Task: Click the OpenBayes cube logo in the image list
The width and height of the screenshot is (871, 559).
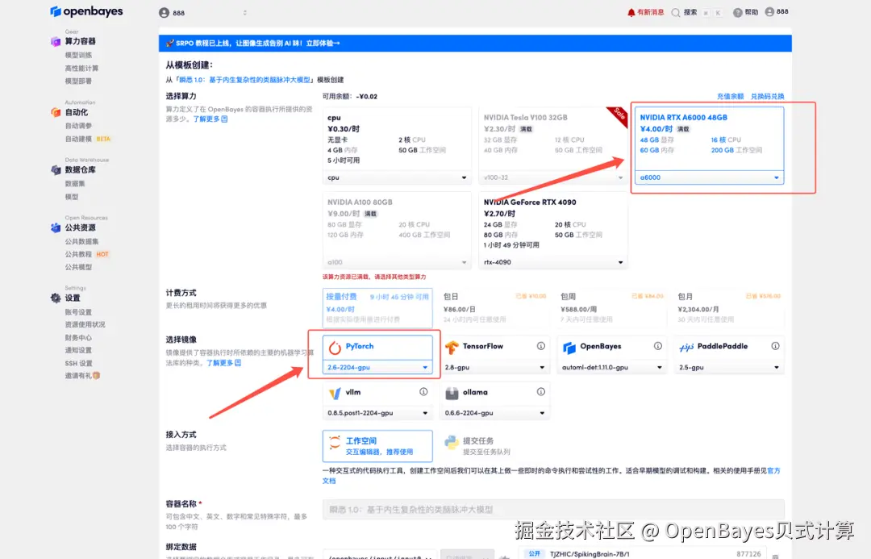Action: pyautogui.click(x=569, y=348)
